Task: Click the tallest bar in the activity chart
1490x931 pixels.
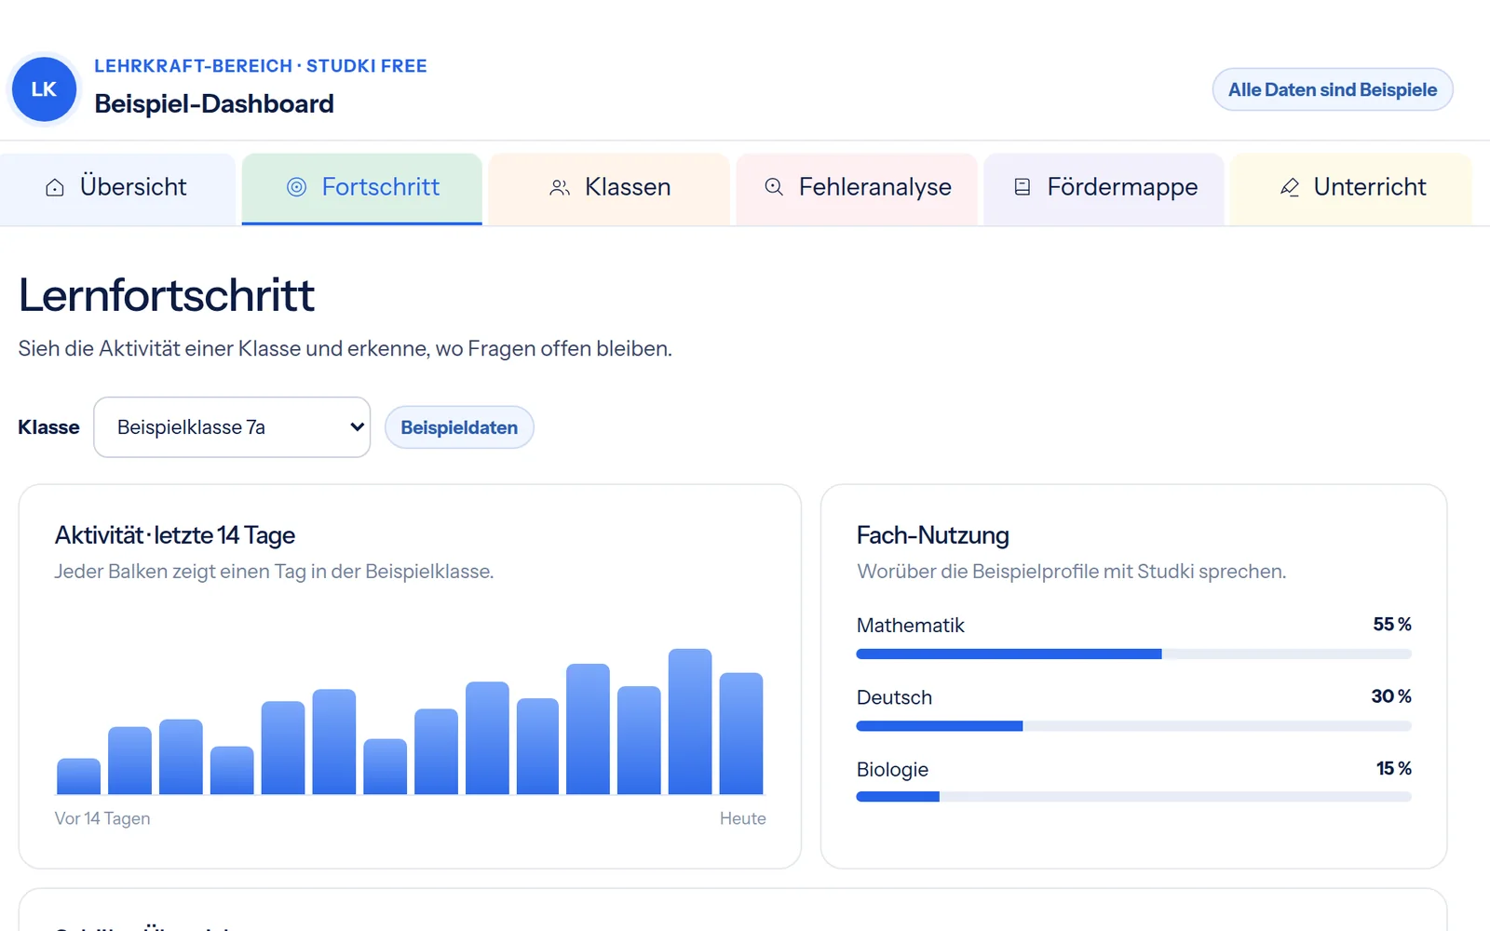Action: [x=690, y=722]
